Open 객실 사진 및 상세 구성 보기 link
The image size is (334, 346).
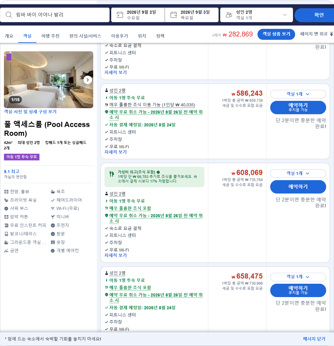(x=30, y=112)
